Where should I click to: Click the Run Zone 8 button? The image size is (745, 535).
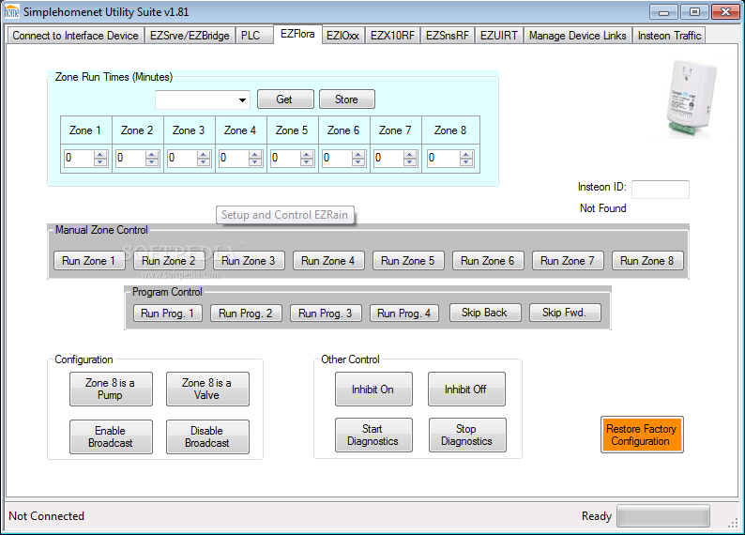(648, 261)
